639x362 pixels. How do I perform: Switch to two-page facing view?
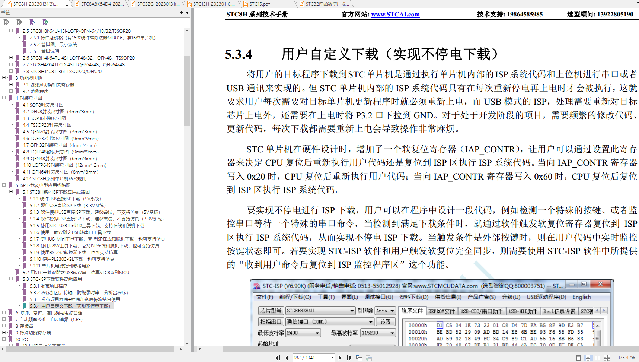pos(597,358)
